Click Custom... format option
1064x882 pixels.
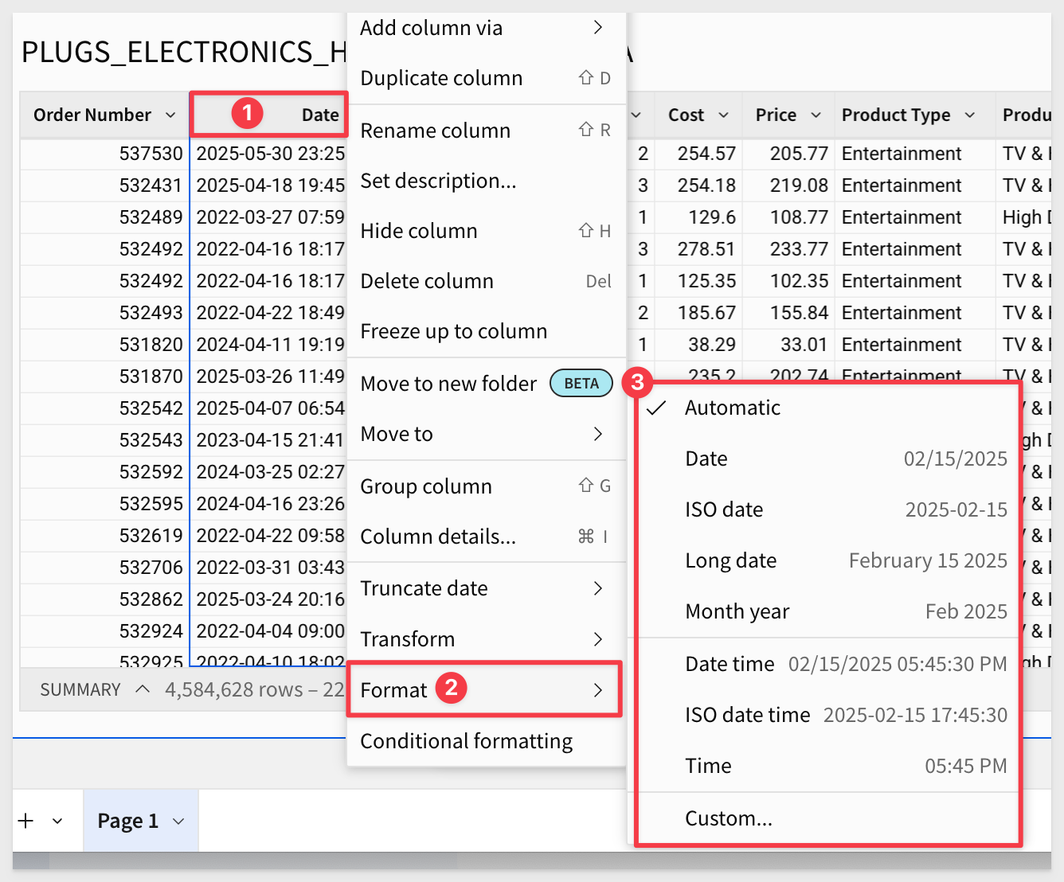(x=728, y=818)
